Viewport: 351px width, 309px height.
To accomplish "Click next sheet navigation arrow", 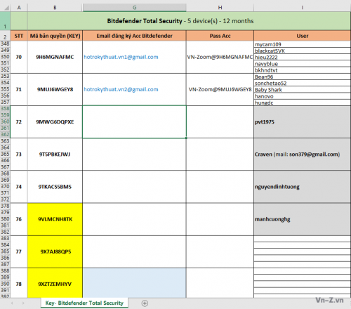I will click(23, 303).
